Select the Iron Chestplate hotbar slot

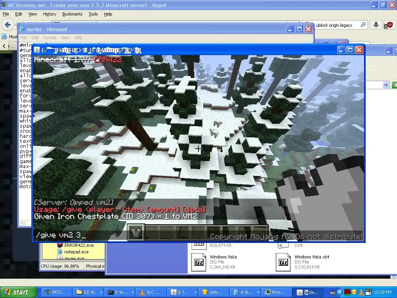click(x=136, y=232)
